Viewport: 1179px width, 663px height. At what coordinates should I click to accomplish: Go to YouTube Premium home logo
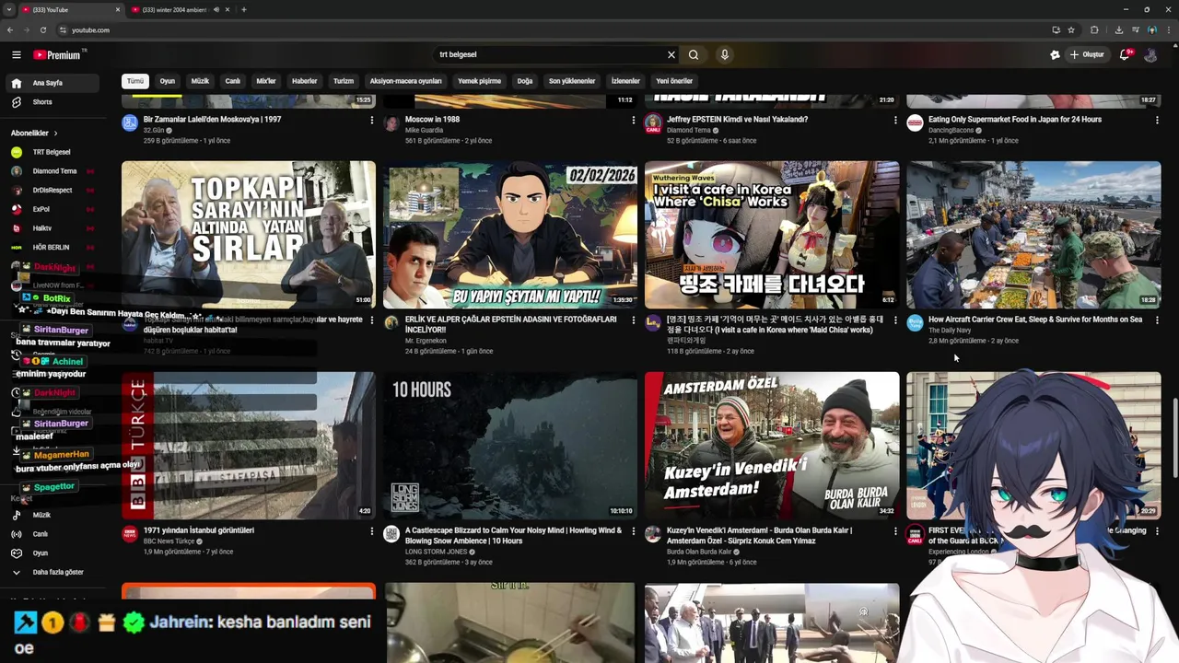(57, 54)
